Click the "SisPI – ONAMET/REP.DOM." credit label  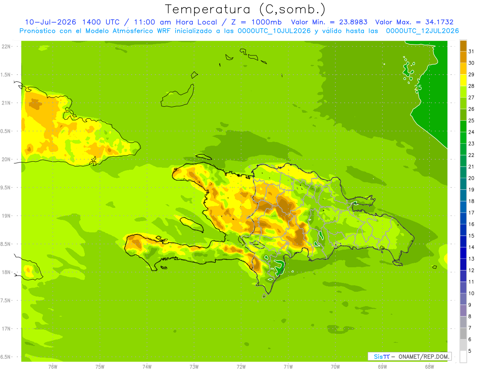click(x=409, y=356)
